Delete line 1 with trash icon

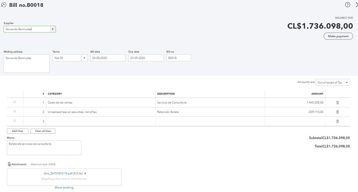(x=337, y=102)
